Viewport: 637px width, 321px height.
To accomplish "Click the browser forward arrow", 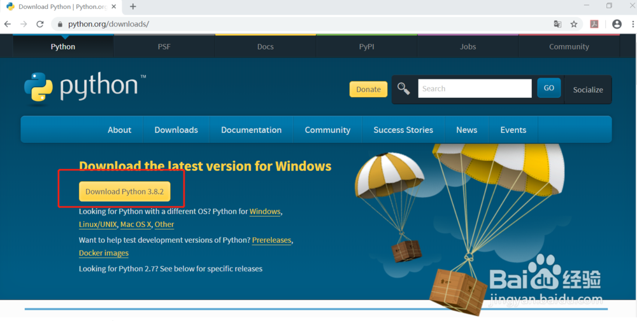I will 24,24.
